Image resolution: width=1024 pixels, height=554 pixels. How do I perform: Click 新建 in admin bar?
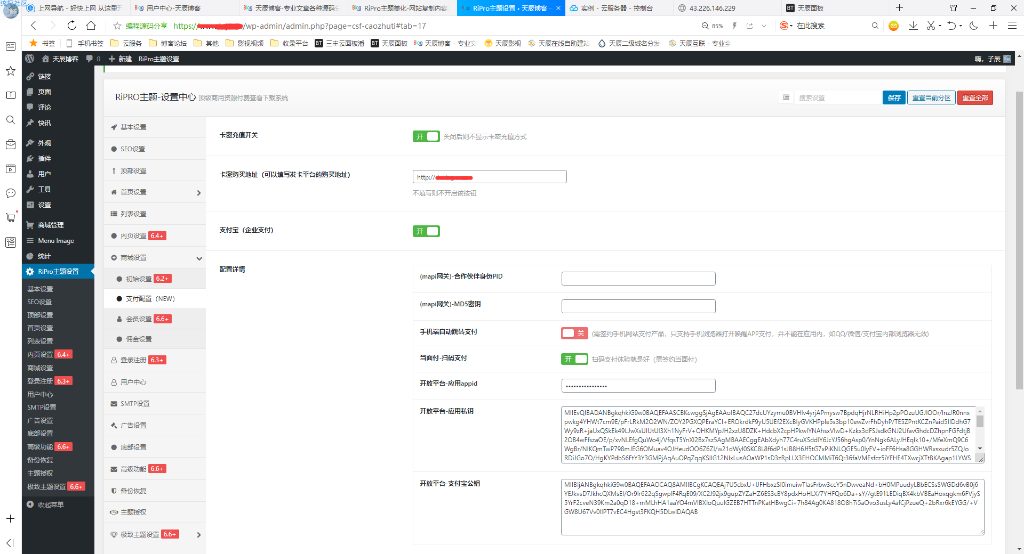(121, 59)
